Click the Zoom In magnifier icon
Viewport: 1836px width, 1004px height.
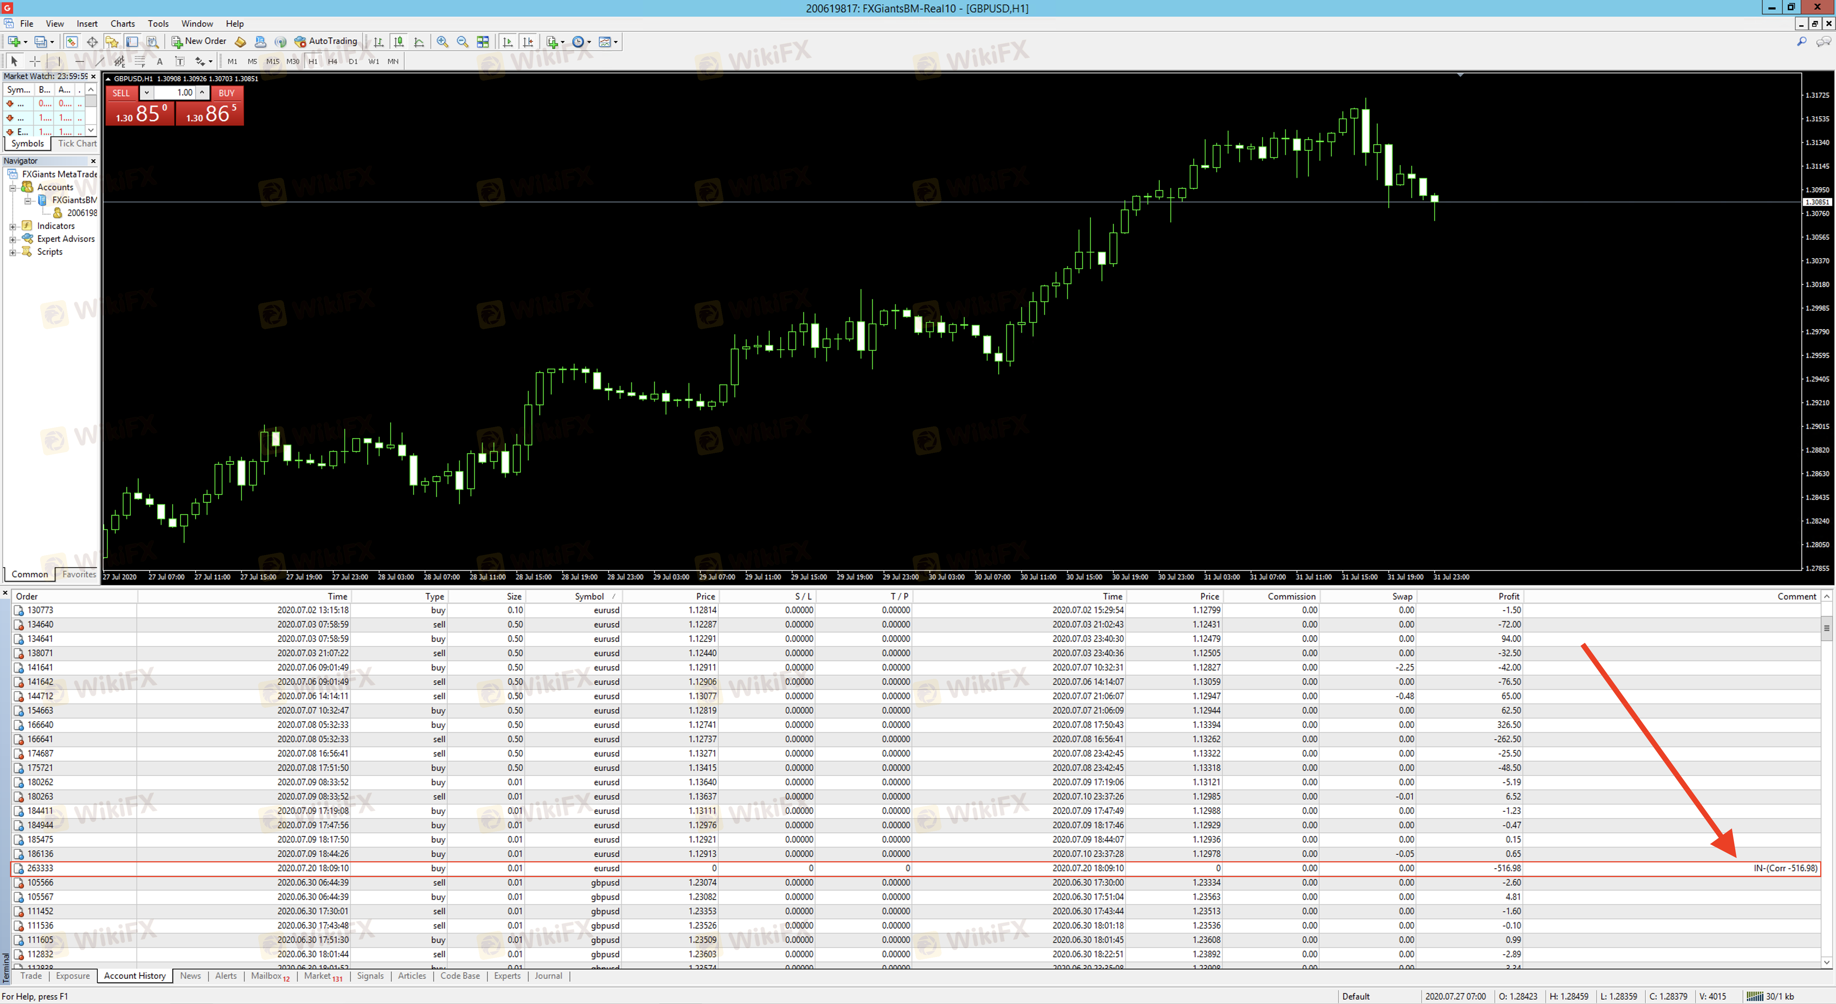[x=442, y=42]
